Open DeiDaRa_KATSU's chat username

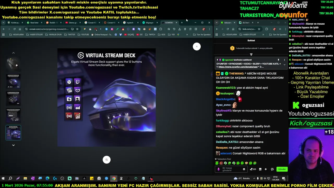(x=227, y=142)
